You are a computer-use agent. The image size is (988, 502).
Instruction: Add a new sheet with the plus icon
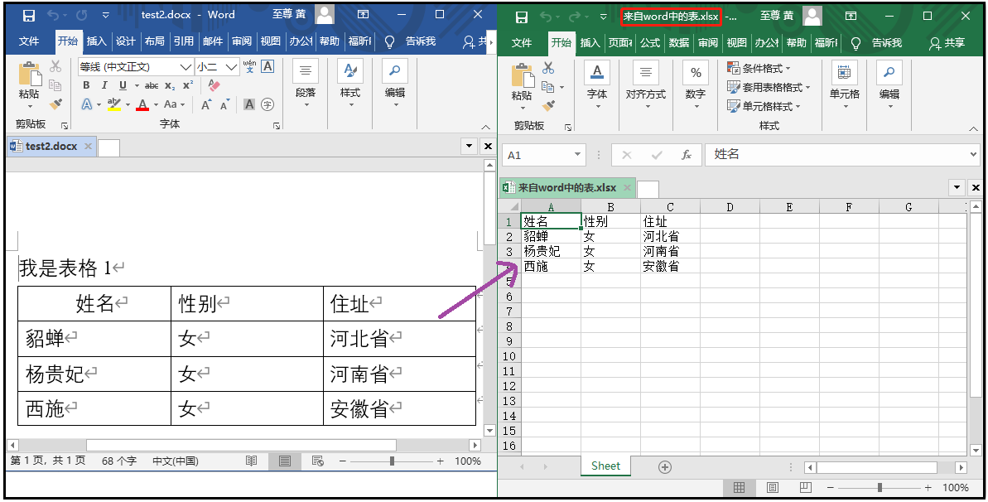click(665, 467)
